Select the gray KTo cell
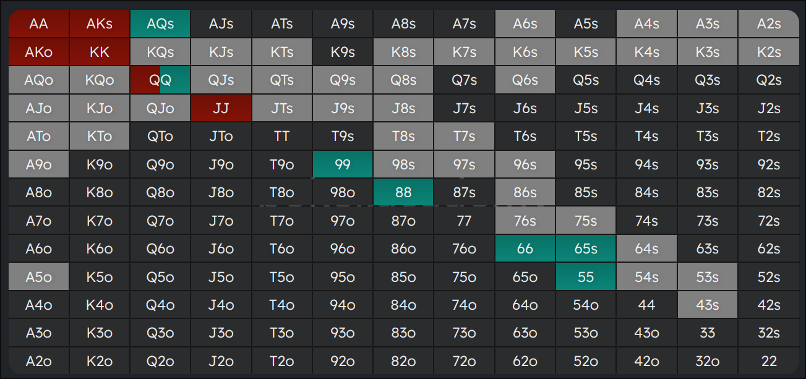Image resolution: width=806 pixels, height=379 pixels. pos(100,136)
